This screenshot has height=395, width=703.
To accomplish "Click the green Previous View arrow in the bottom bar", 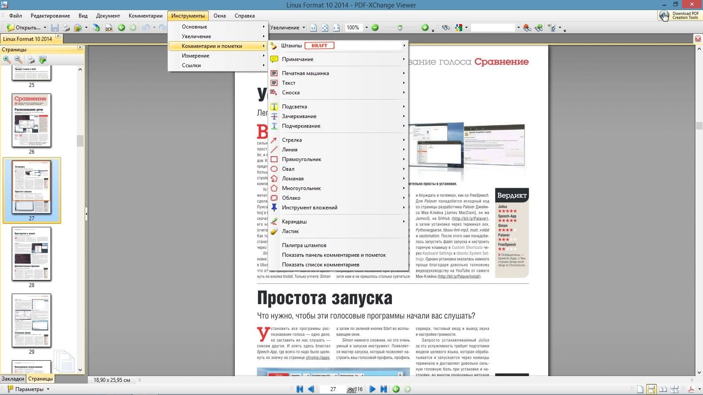I will [396, 389].
